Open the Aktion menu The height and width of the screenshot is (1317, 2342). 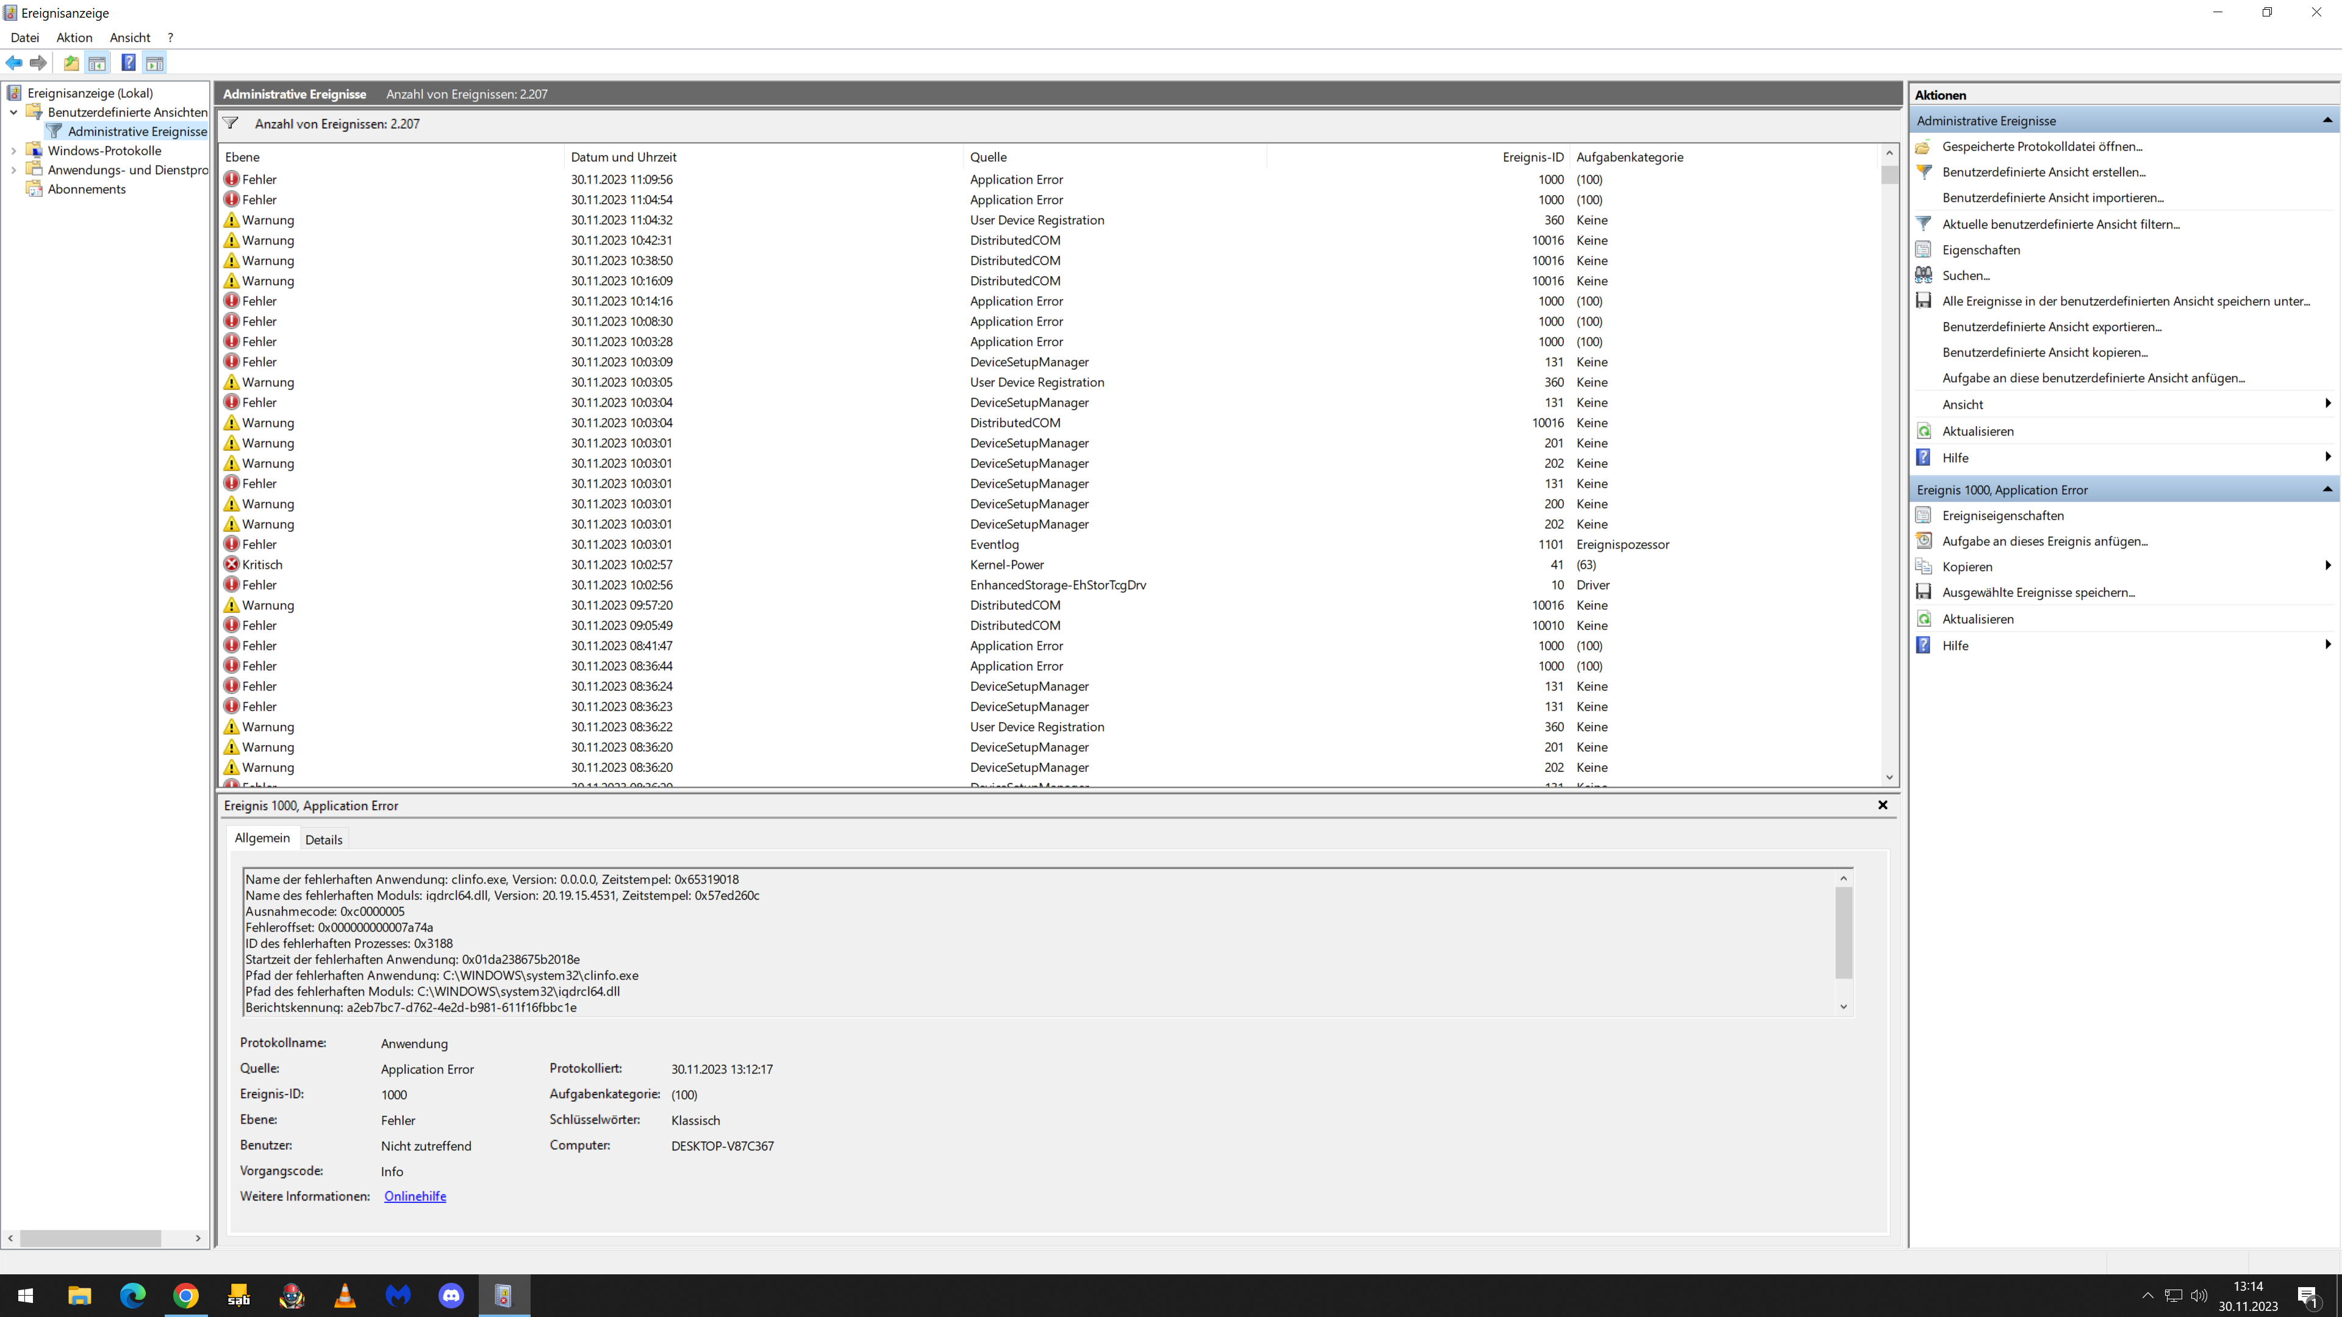click(74, 37)
